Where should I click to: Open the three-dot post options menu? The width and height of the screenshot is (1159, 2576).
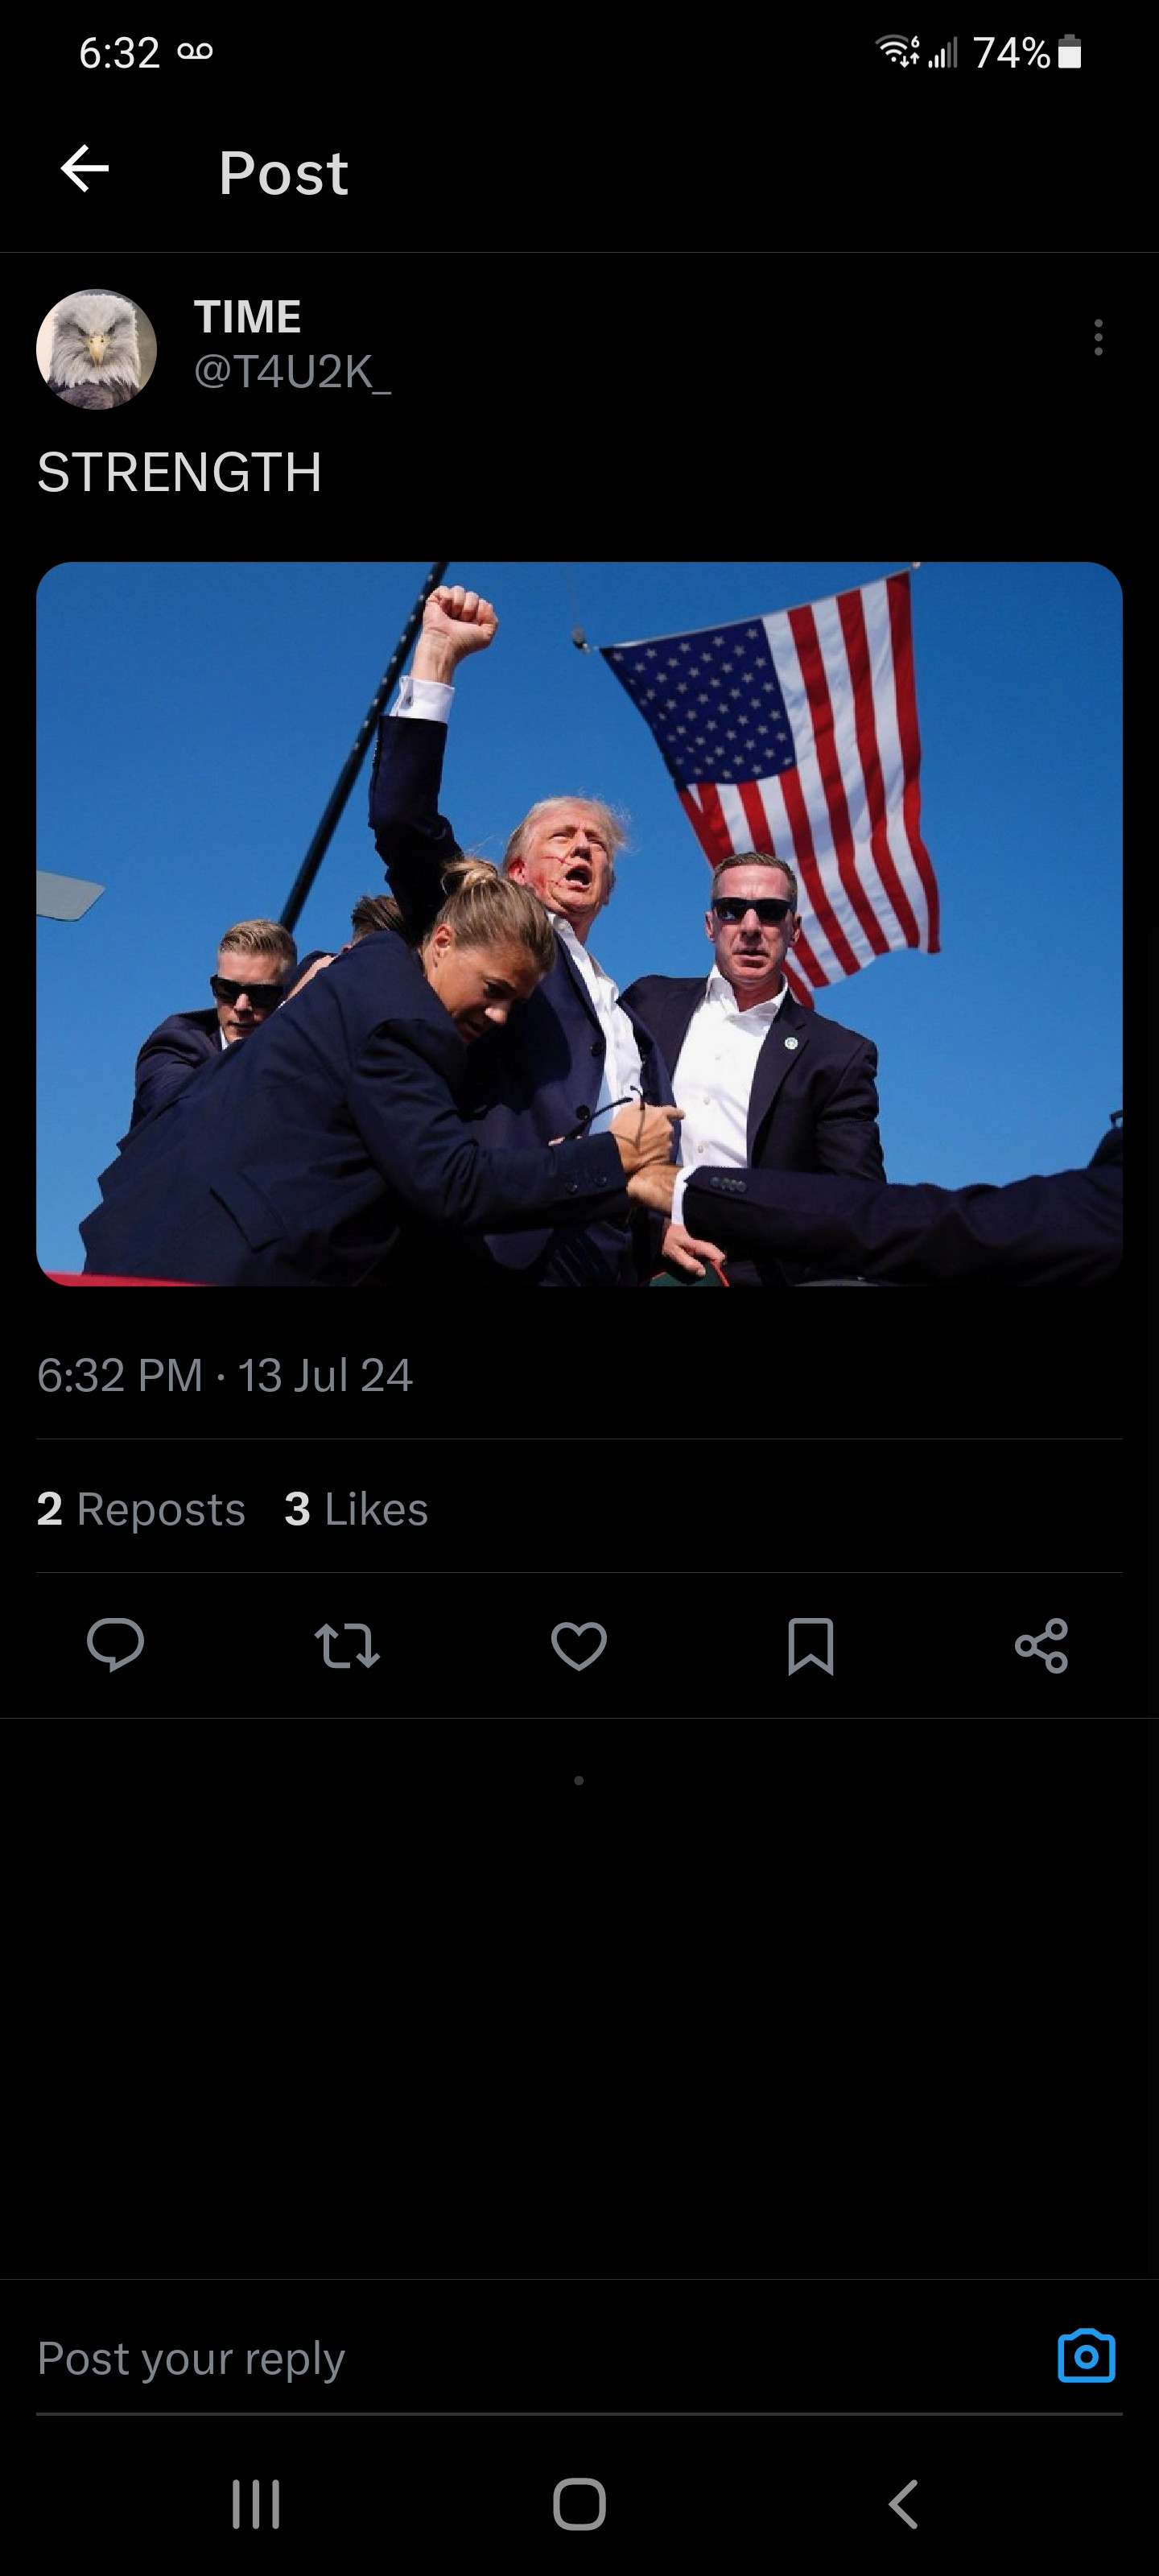tap(1098, 337)
